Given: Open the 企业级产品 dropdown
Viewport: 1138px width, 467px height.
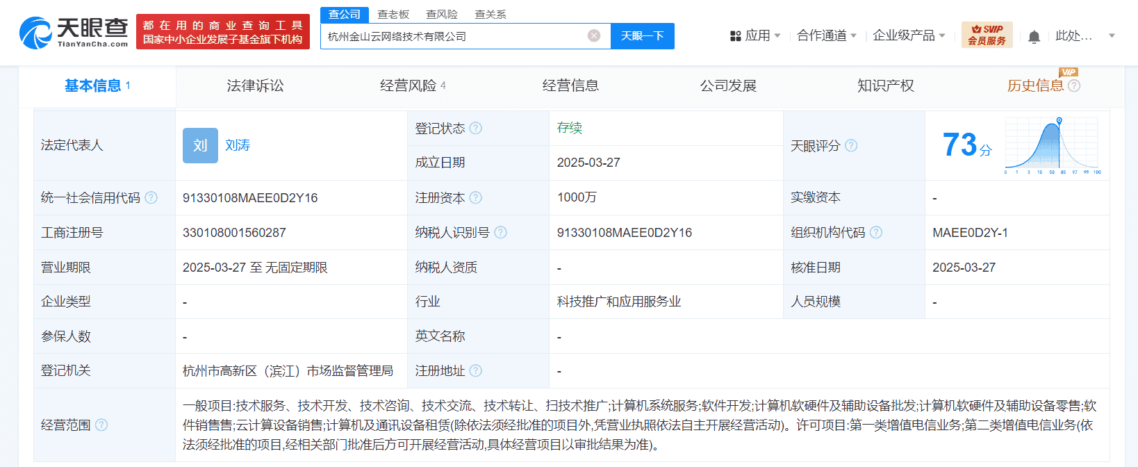Looking at the screenshot, I should point(909,35).
